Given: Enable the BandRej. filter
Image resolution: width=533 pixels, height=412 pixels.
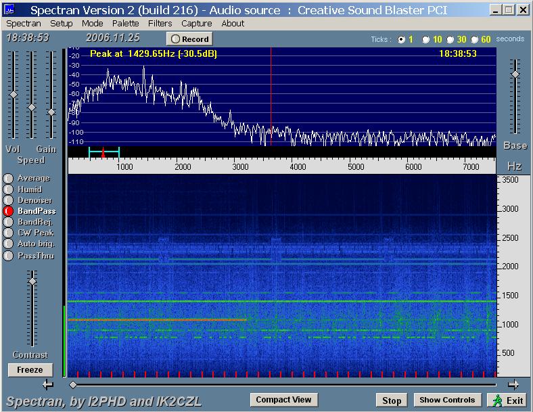Looking at the screenshot, I should pyautogui.click(x=8, y=222).
